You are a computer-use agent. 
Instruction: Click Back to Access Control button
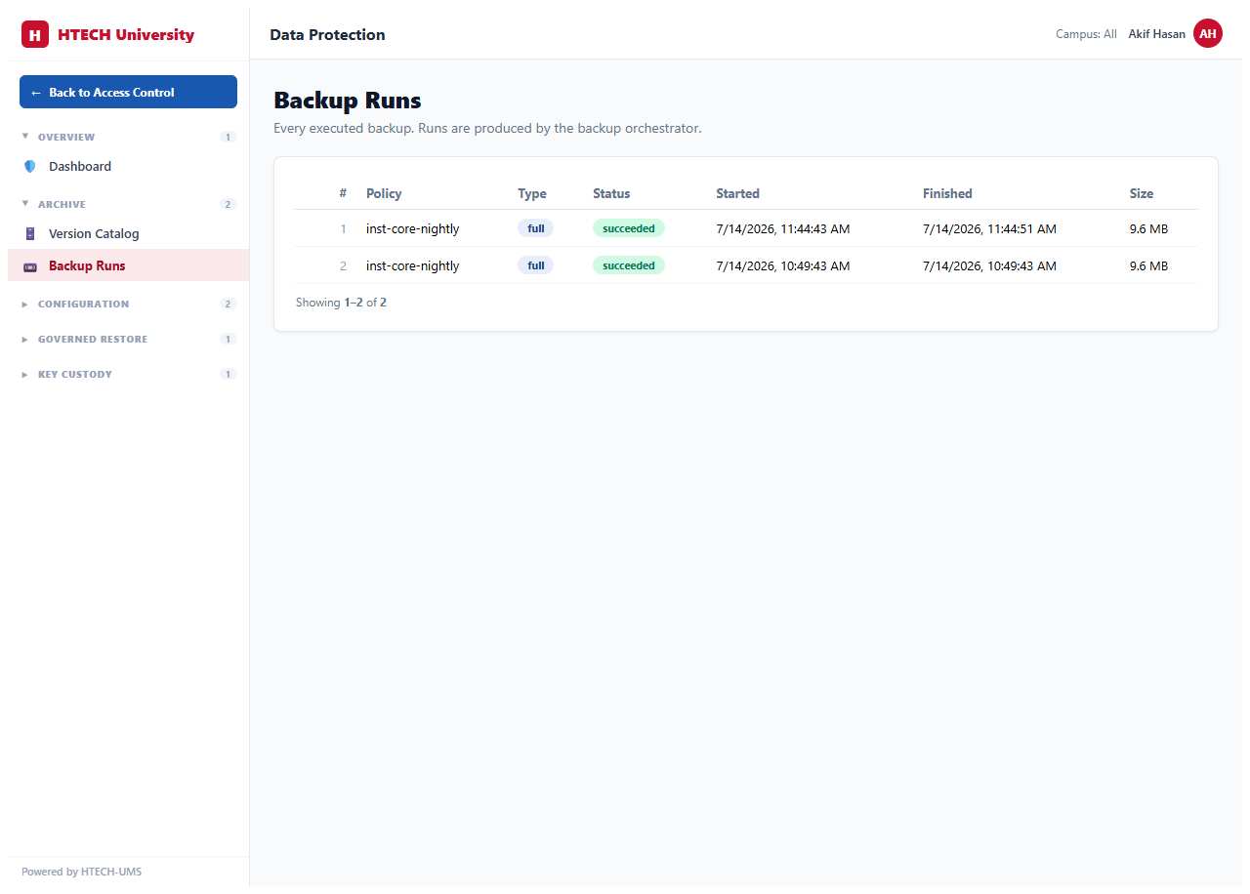(128, 92)
